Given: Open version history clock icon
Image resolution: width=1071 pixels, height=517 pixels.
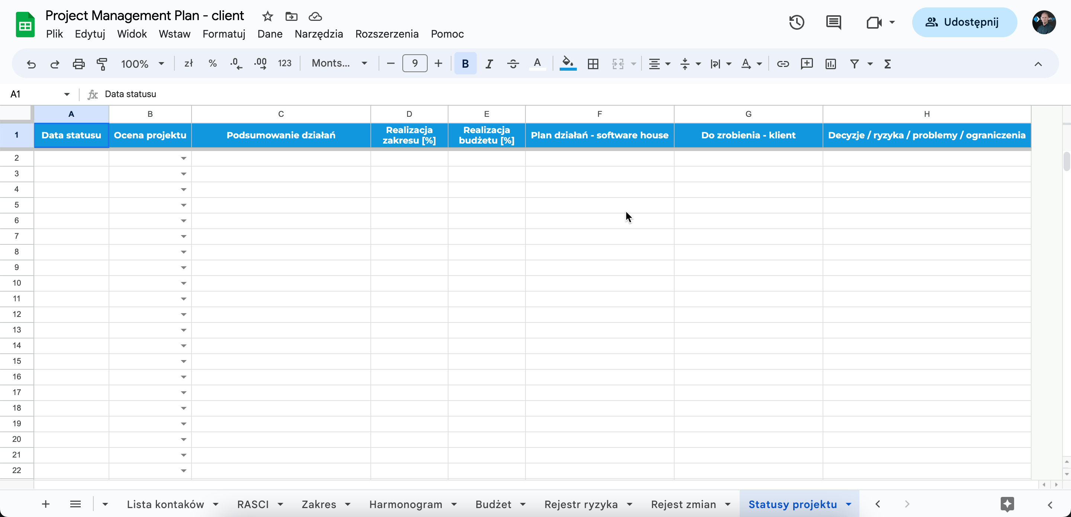Looking at the screenshot, I should (x=796, y=22).
